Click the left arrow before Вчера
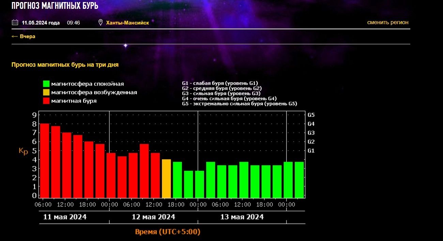The height and width of the screenshot is (241, 443). point(14,36)
